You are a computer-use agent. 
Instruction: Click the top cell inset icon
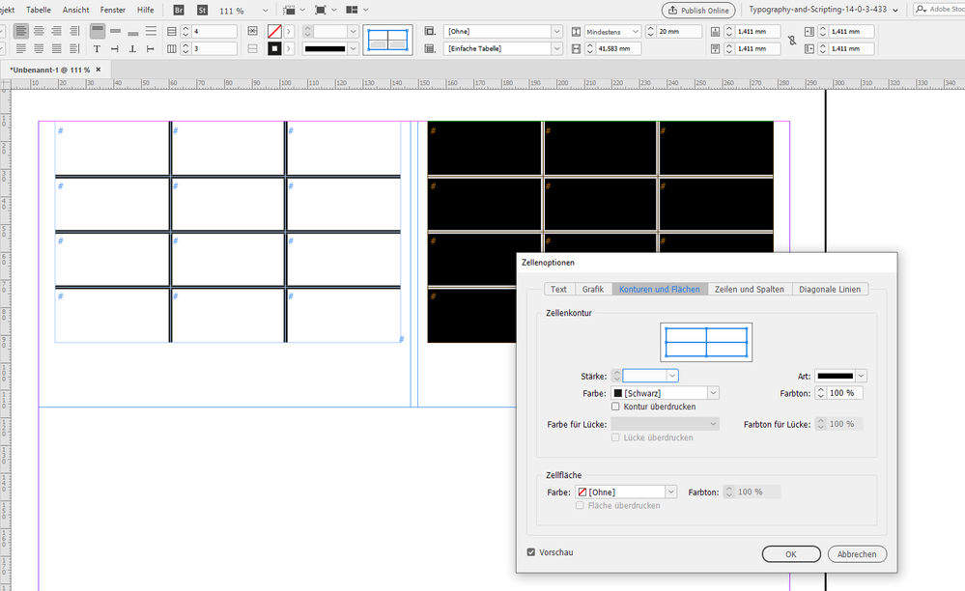coord(715,31)
